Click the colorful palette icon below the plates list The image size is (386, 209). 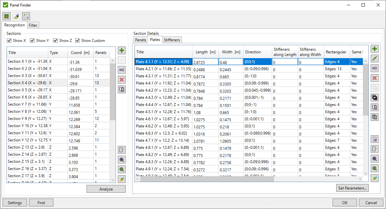coord(375,178)
